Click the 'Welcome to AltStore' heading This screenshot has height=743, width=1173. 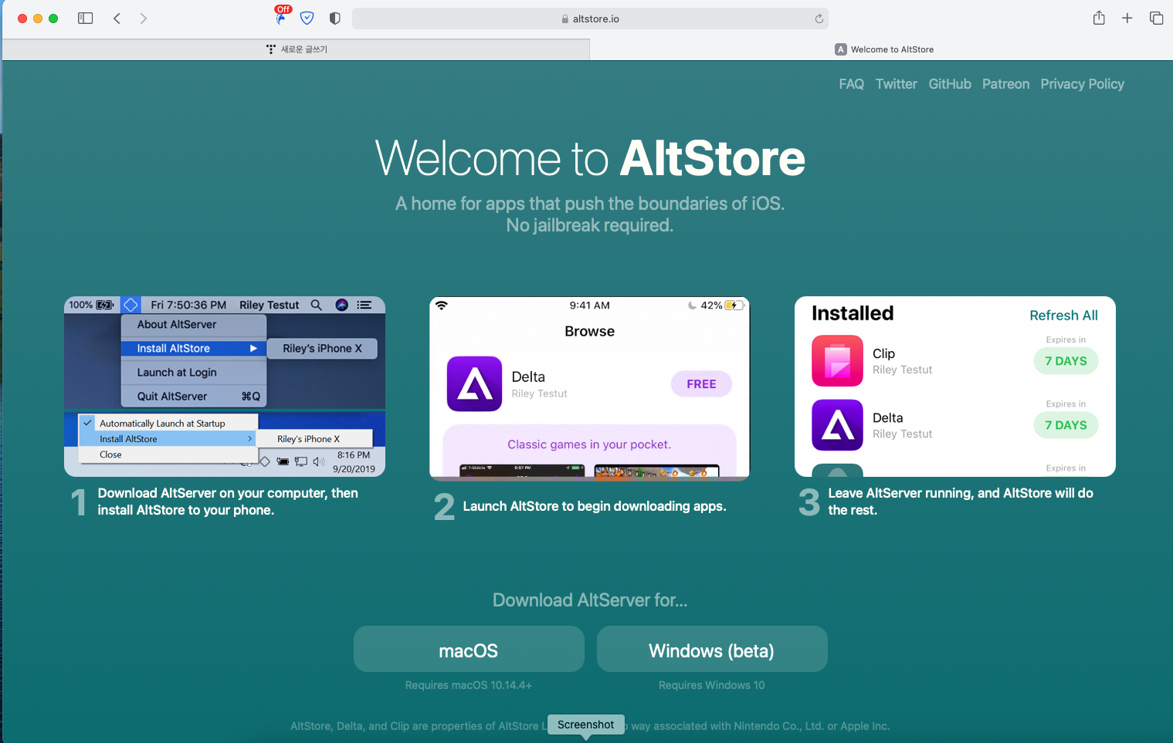point(590,158)
